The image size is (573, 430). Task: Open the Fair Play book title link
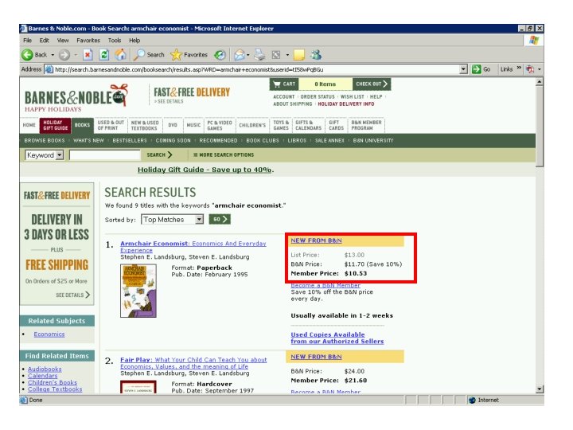[x=193, y=363]
